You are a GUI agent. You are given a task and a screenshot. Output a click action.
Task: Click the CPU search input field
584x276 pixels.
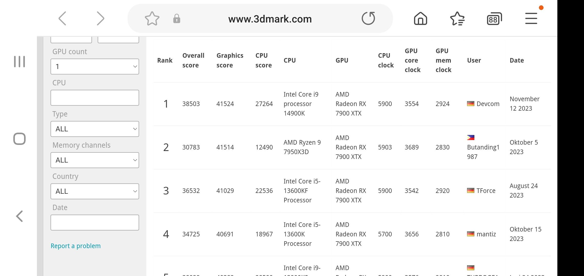click(95, 98)
